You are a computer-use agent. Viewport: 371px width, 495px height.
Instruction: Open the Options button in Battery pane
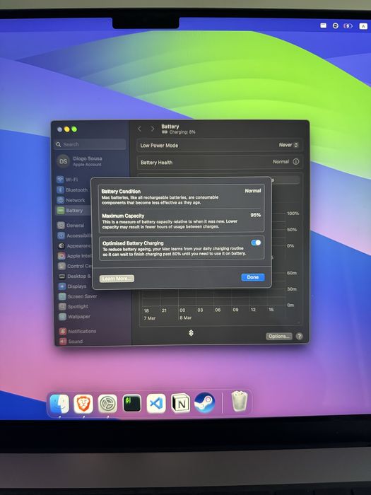point(279,336)
